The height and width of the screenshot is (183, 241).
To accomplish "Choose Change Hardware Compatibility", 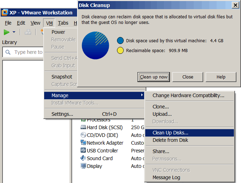I will [189, 95].
